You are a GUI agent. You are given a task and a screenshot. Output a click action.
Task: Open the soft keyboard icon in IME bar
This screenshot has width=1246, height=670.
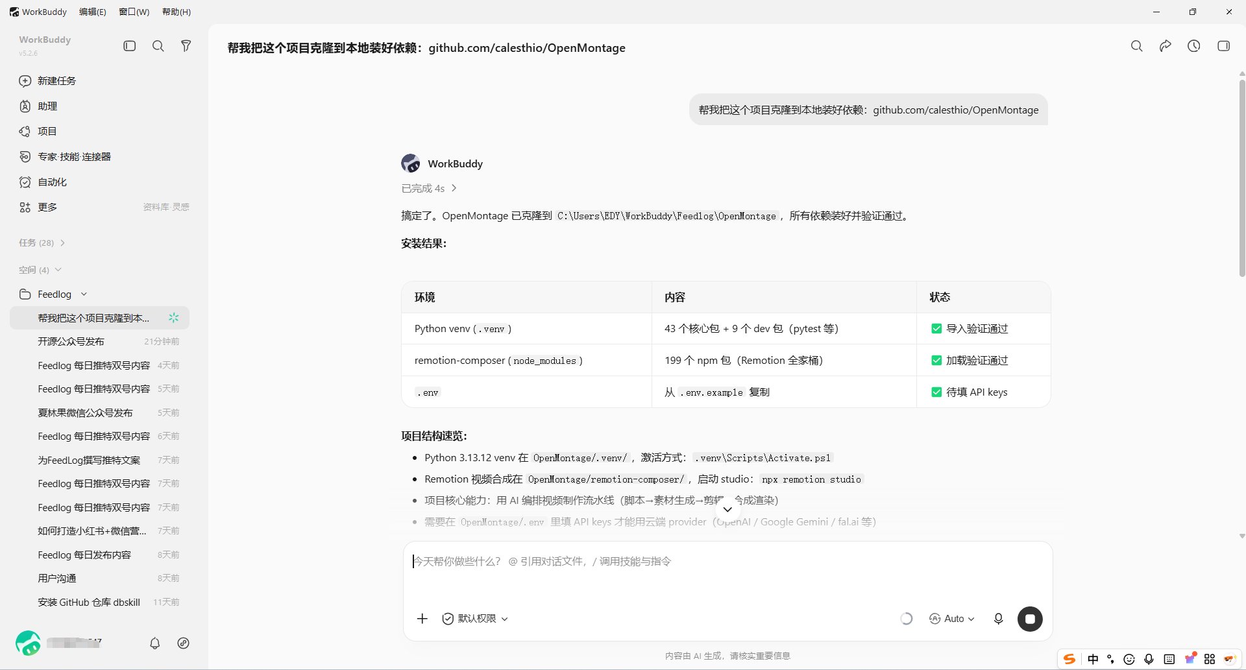(1169, 659)
